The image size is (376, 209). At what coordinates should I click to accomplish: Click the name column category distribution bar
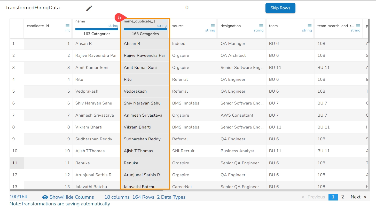tap(97, 29)
